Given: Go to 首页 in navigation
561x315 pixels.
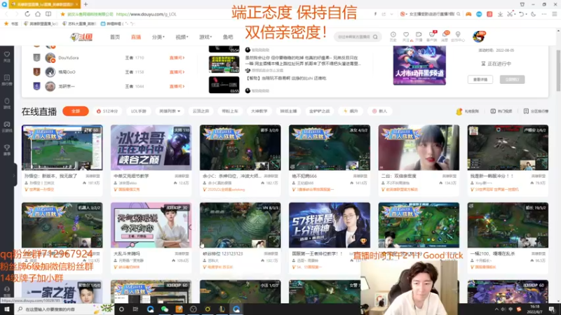Looking at the screenshot, I should pyautogui.click(x=115, y=37).
